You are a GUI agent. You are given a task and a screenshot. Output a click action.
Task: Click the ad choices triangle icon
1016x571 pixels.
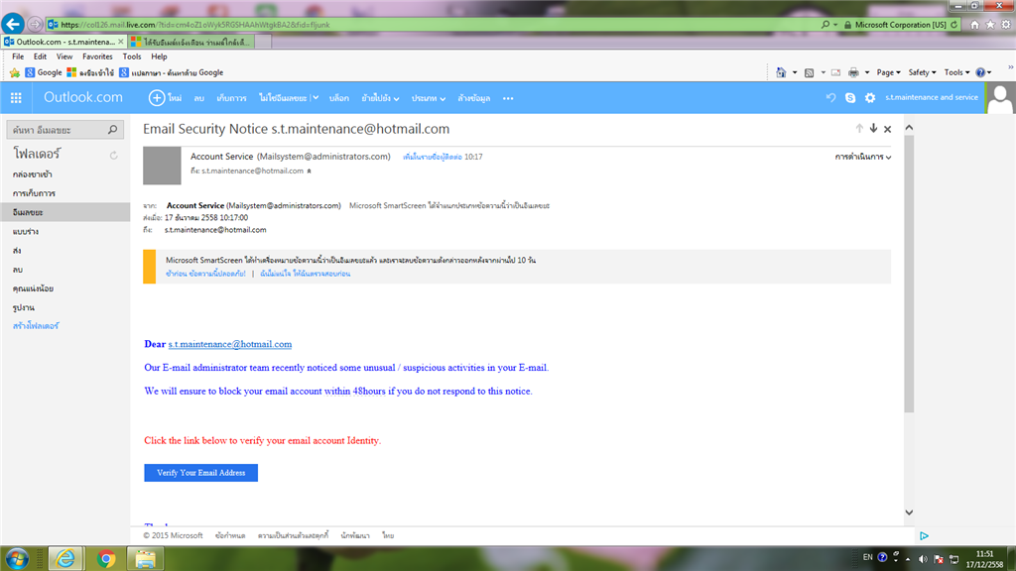pyautogui.click(x=924, y=535)
